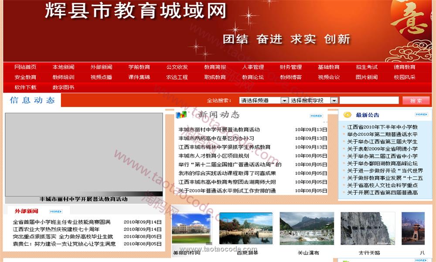Viewport: 436px width, 262px height.
Task: View the 太行天路 cliff road photo
Action: point(368,229)
